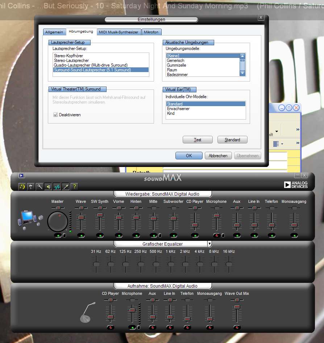
Task: Click the Aufnahme: SoundMAX Digital Audio header
Action: pos(162,286)
